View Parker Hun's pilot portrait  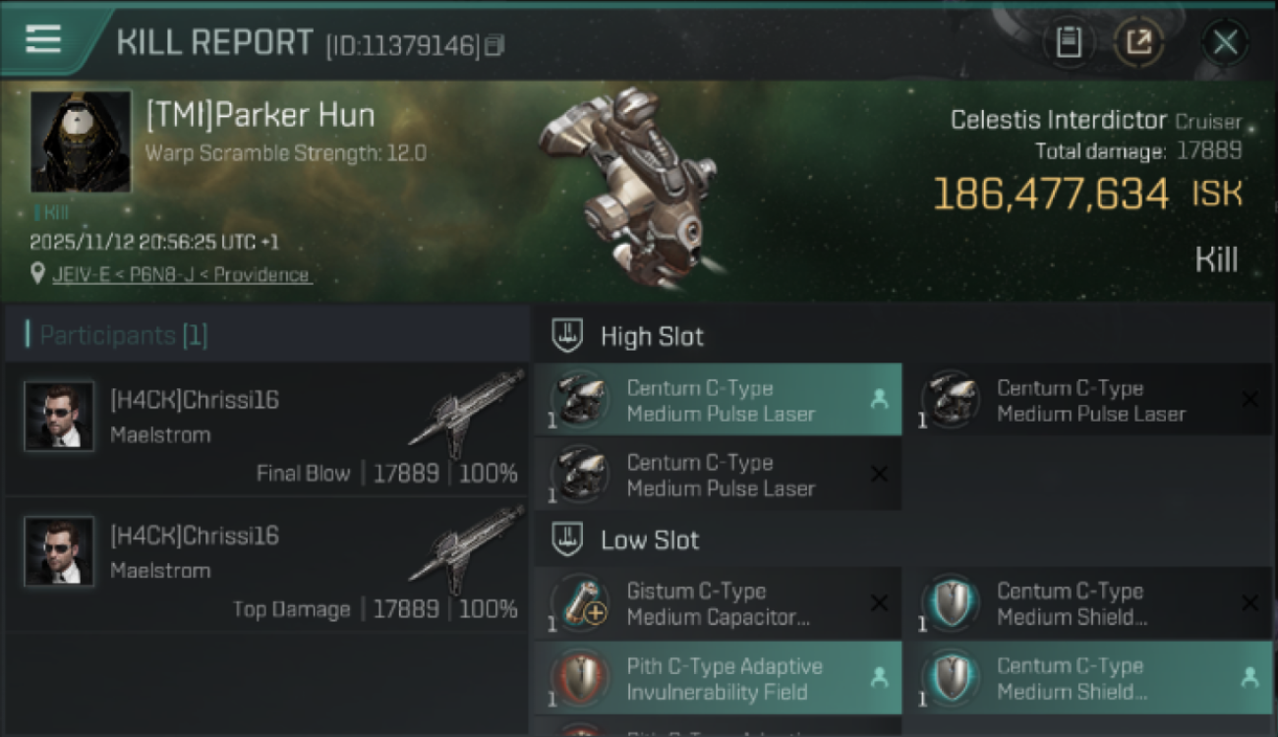click(81, 142)
